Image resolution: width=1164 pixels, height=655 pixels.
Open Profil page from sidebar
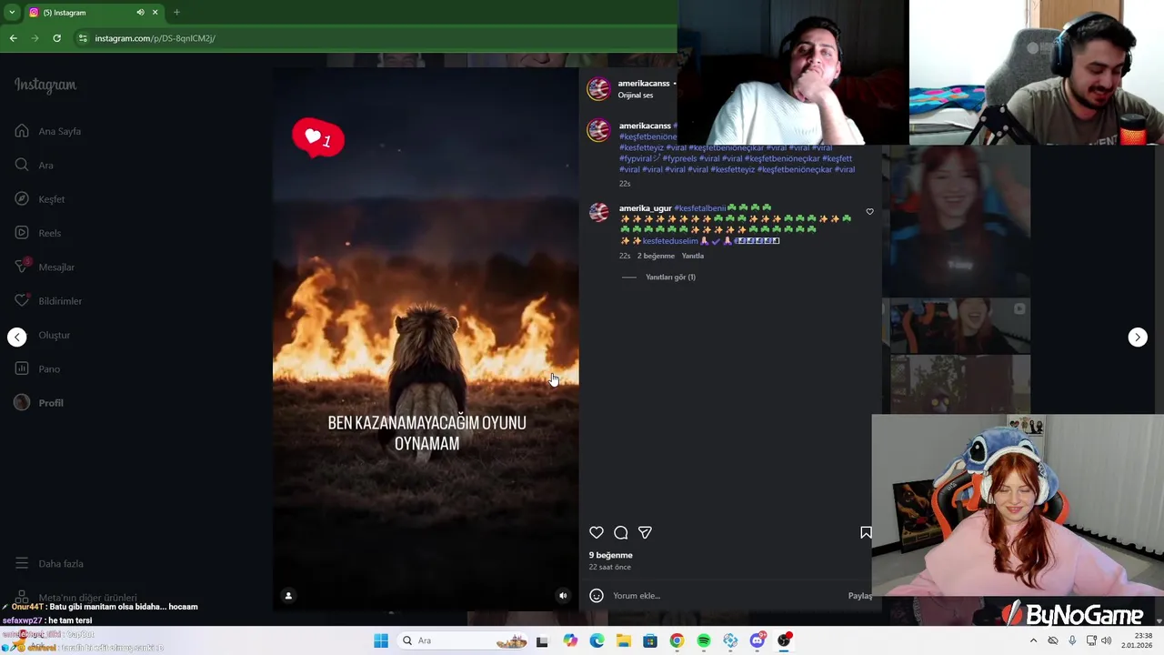tap(39, 403)
